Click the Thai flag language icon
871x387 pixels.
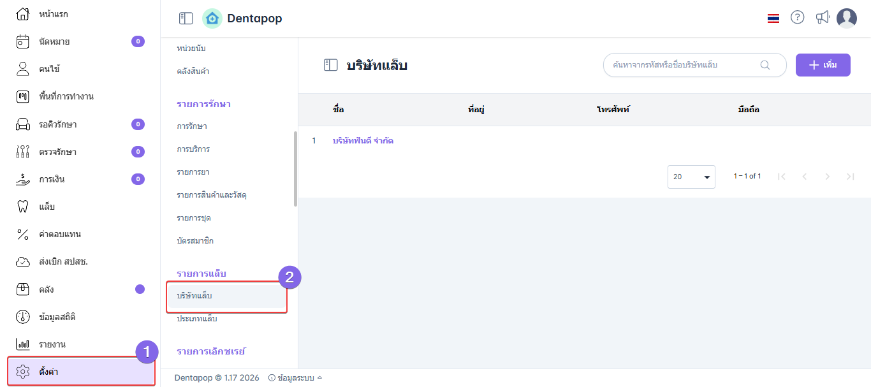773,18
